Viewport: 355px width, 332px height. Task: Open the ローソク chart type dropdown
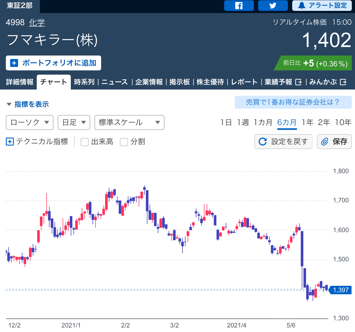pyautogui.click(x=30, y=122)
